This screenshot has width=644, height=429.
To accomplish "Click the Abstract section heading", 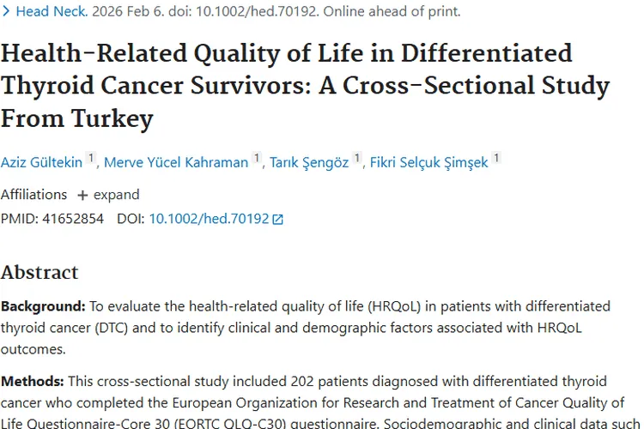I will point(39,273).
